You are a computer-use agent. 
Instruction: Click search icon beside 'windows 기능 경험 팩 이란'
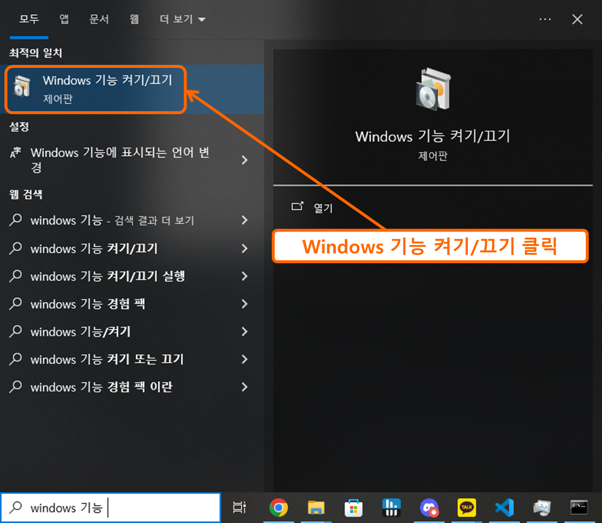16,386
